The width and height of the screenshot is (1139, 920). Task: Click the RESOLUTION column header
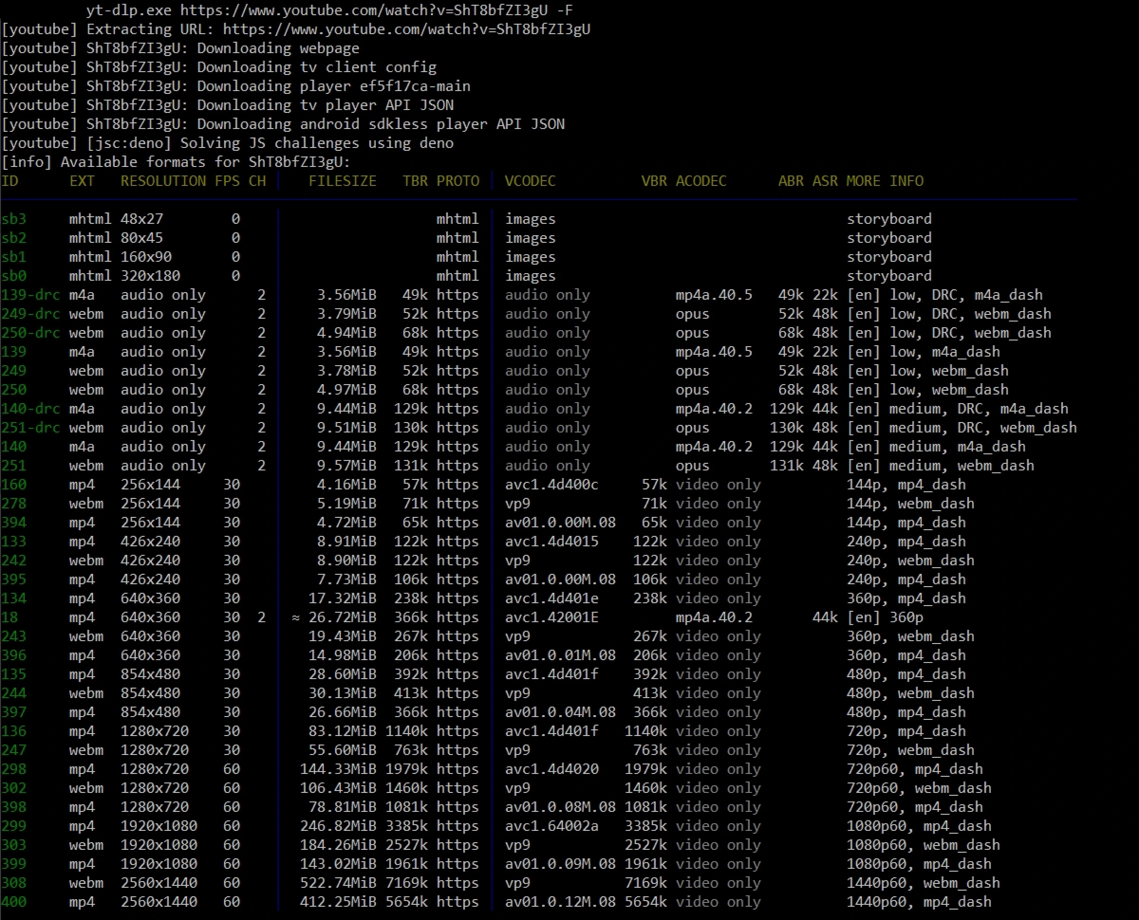(163, 181)
